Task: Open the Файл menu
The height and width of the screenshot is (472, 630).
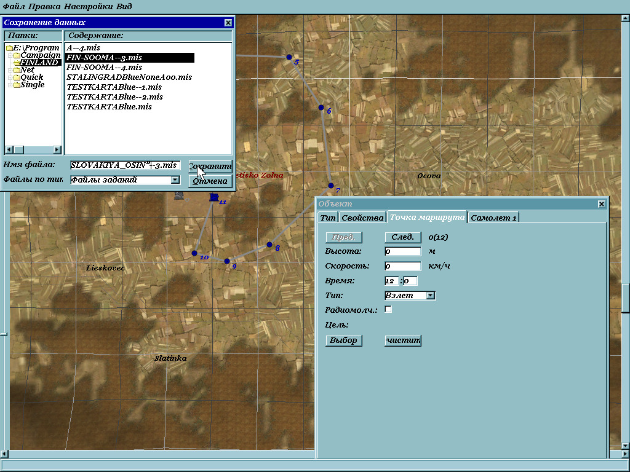Action: (14, 6)
